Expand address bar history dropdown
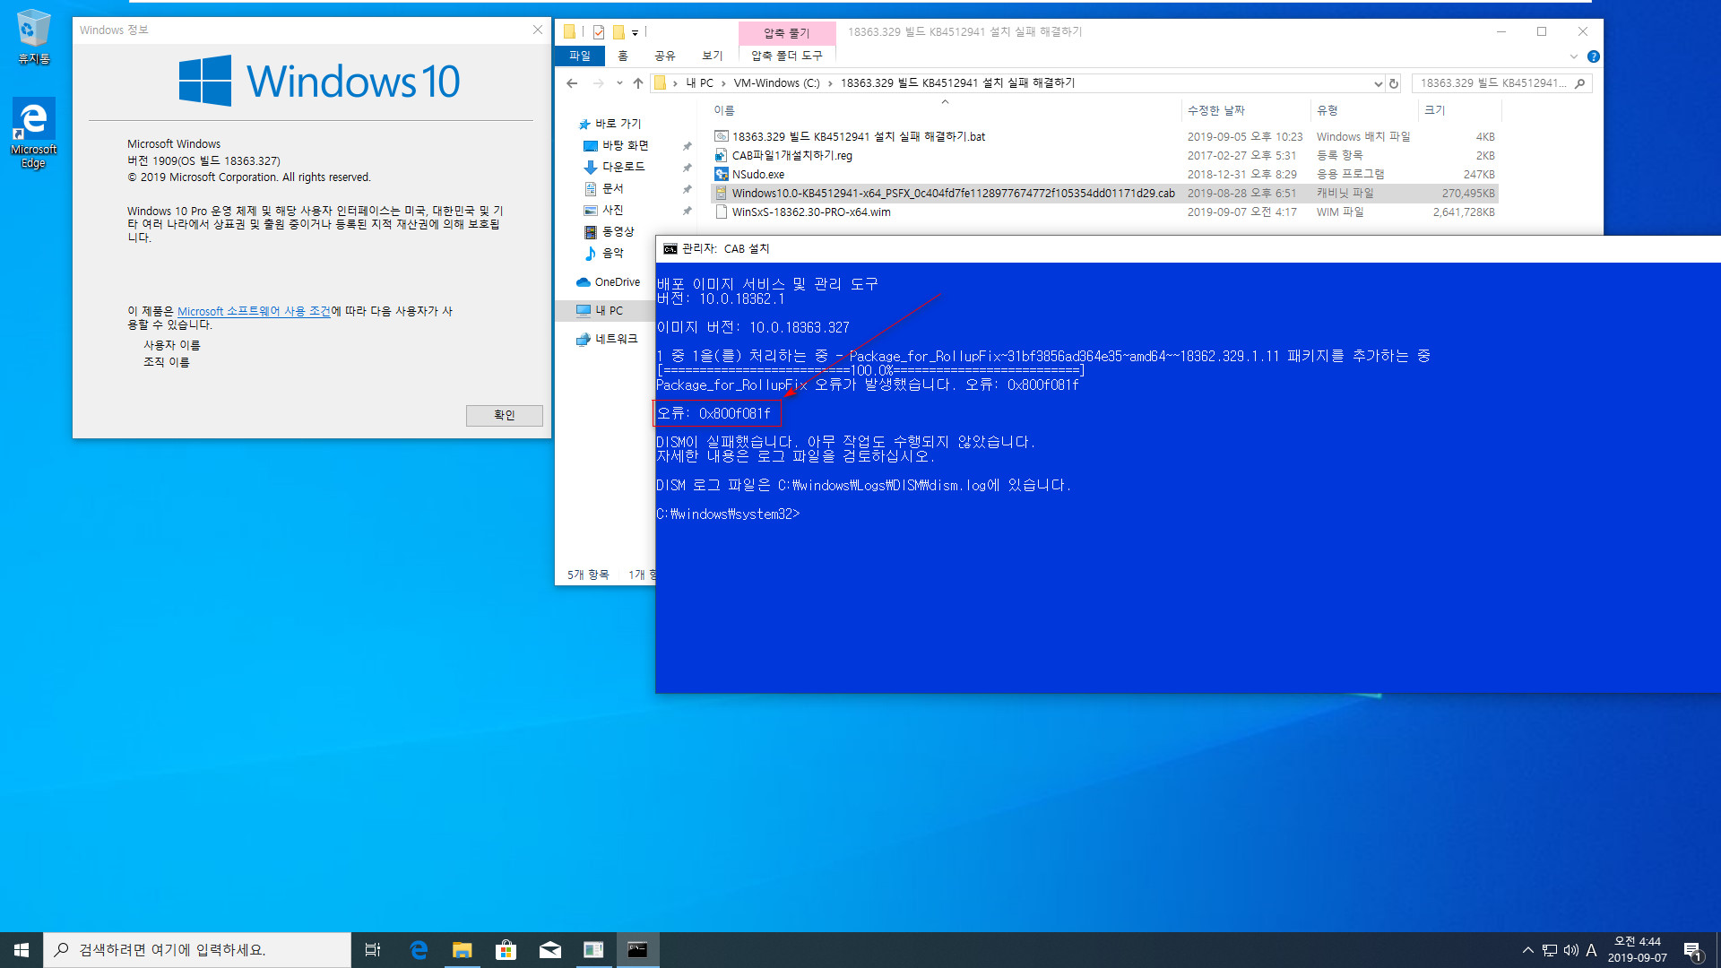Viewport: 1721px width, 968px height. [1378, 83]
